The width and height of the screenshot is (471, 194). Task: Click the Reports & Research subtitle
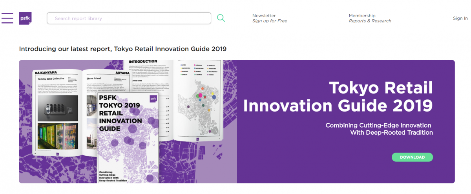coord(370,21)
